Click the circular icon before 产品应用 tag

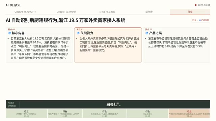tap(200, 20)
